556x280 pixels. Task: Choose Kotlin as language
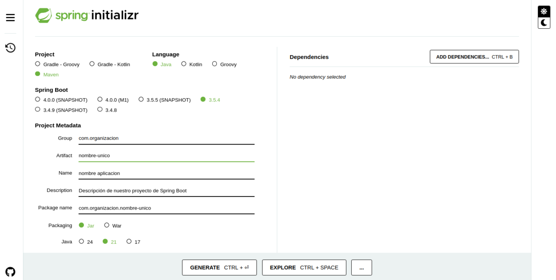coord(192,64)
